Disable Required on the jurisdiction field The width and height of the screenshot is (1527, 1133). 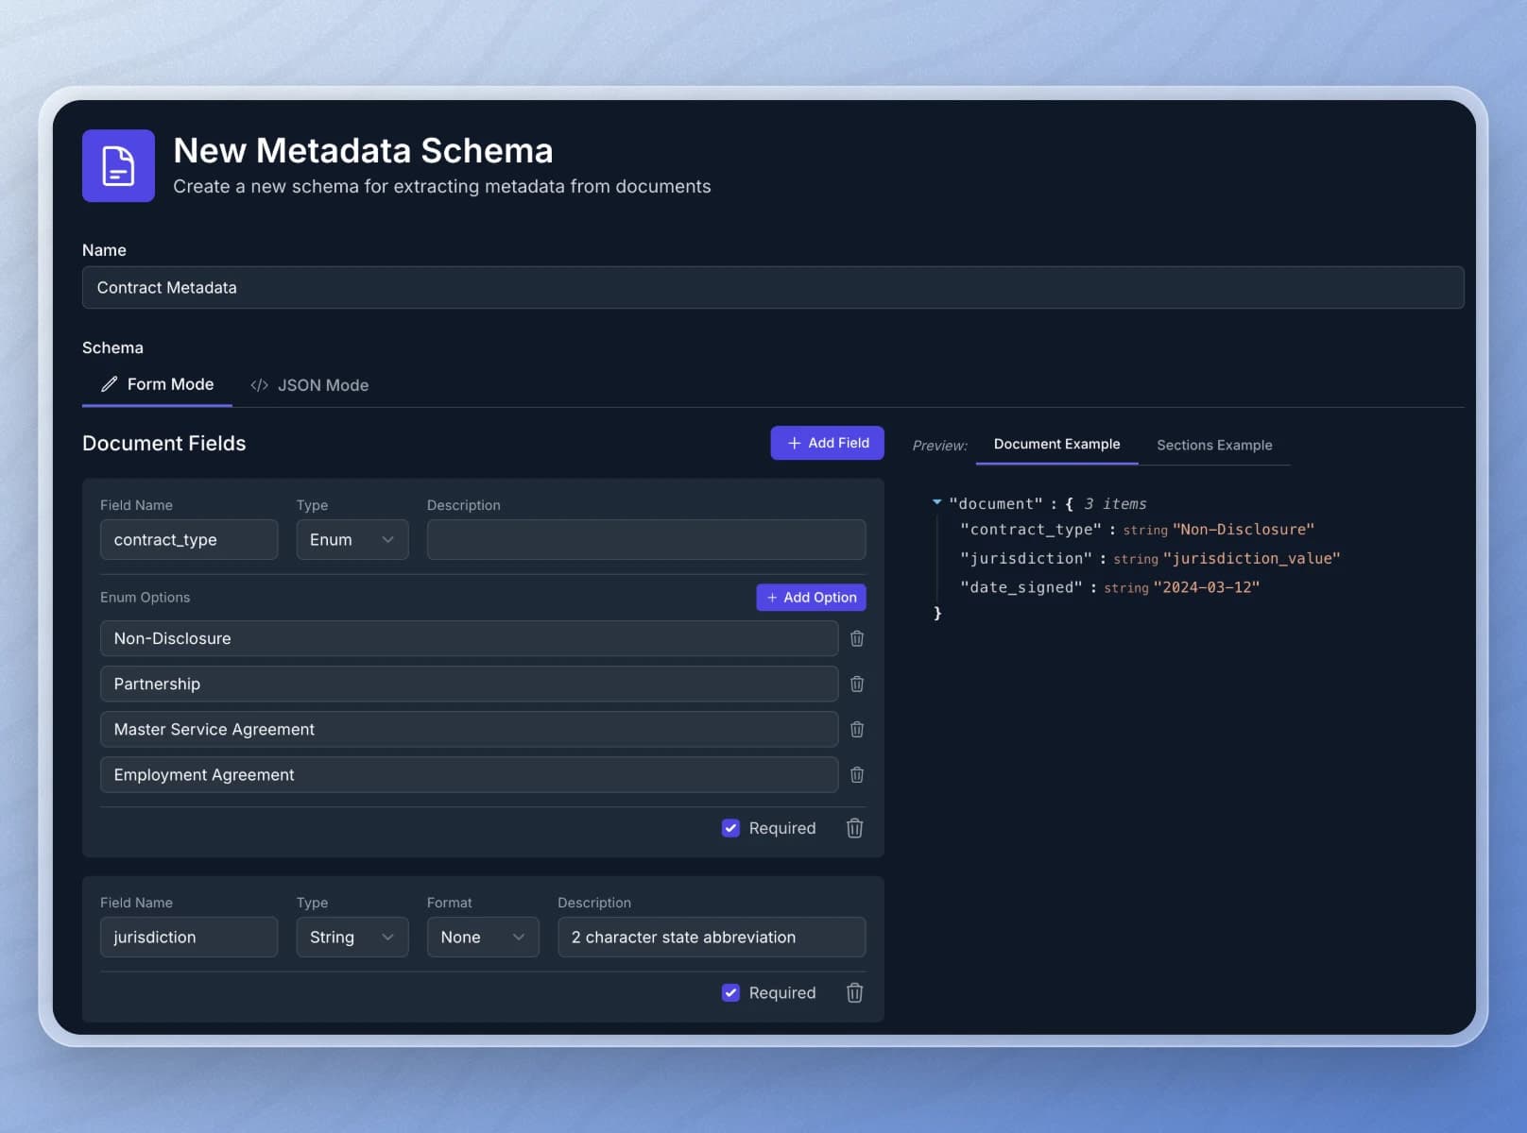point(730,992)
